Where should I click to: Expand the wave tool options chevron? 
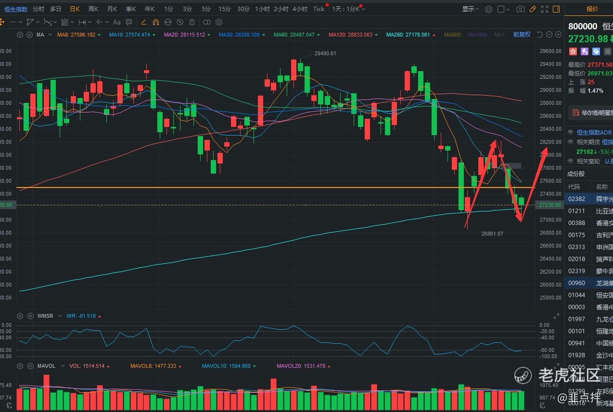54,22
